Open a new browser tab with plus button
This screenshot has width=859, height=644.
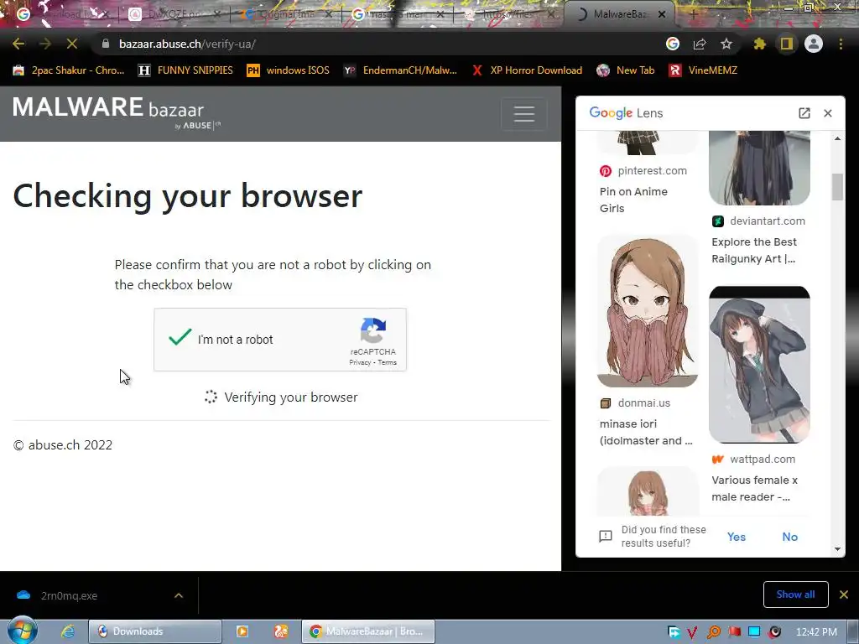pos(693,14)
